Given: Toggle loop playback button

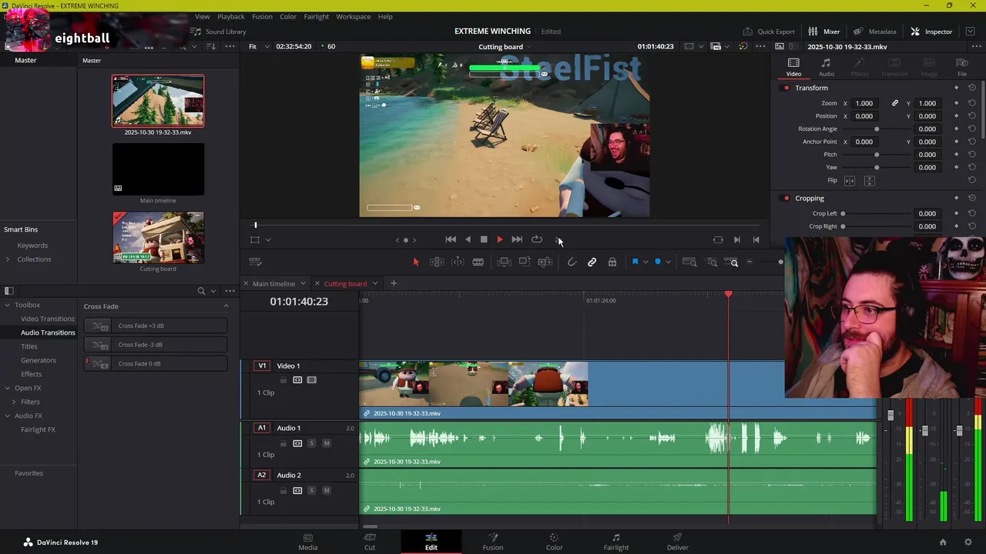Looking at the screenshot, I should (x=537, y=239).
